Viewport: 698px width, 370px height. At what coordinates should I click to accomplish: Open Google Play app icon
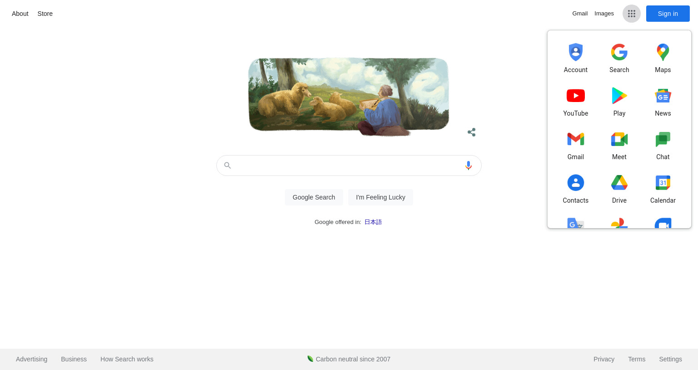click(x=619, y=96)
